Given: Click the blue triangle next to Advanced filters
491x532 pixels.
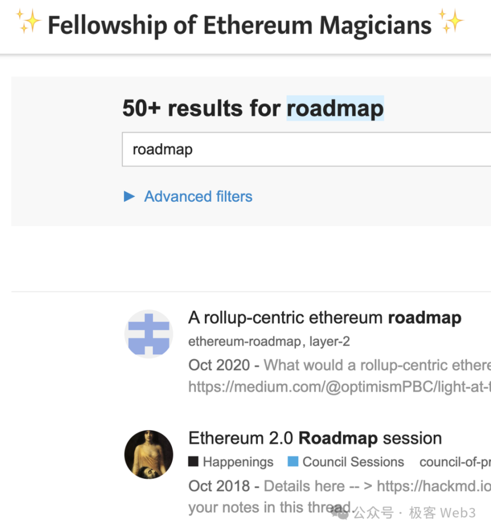Looking at the screenshot, I should pyautogui.click(x=129, y=196).
